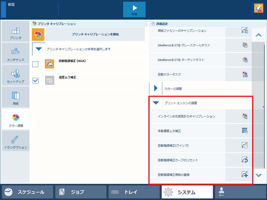Check the 自動階調補正 (AGA) checkbox
The image size is (267, 200).
click(35, 64)
